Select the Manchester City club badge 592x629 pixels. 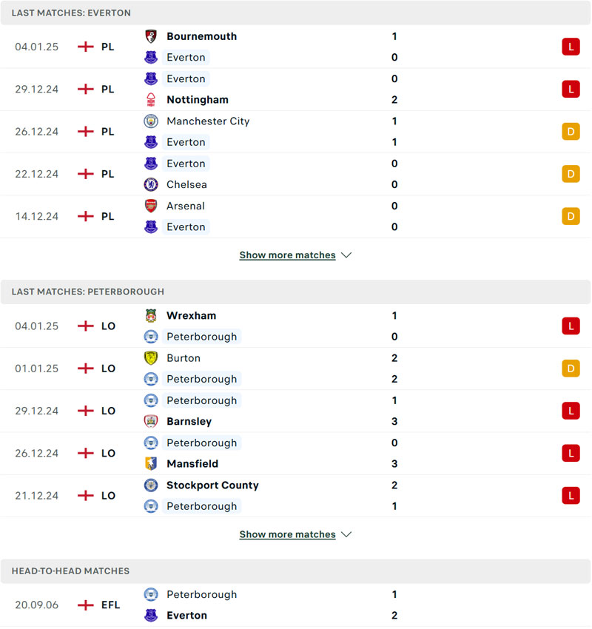(x=150, y=120)
